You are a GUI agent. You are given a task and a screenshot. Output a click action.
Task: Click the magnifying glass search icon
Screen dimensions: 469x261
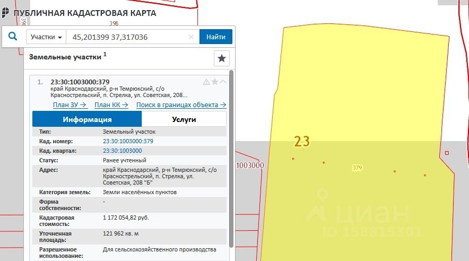[x=13, y=37]
